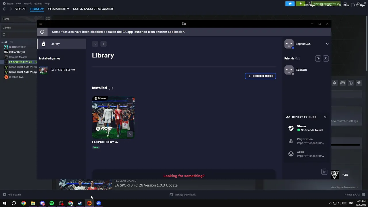The image size is (368, 207).
Task: Select Steam in Import Friends
Action: pyautogui.click(x=306, y=128)
